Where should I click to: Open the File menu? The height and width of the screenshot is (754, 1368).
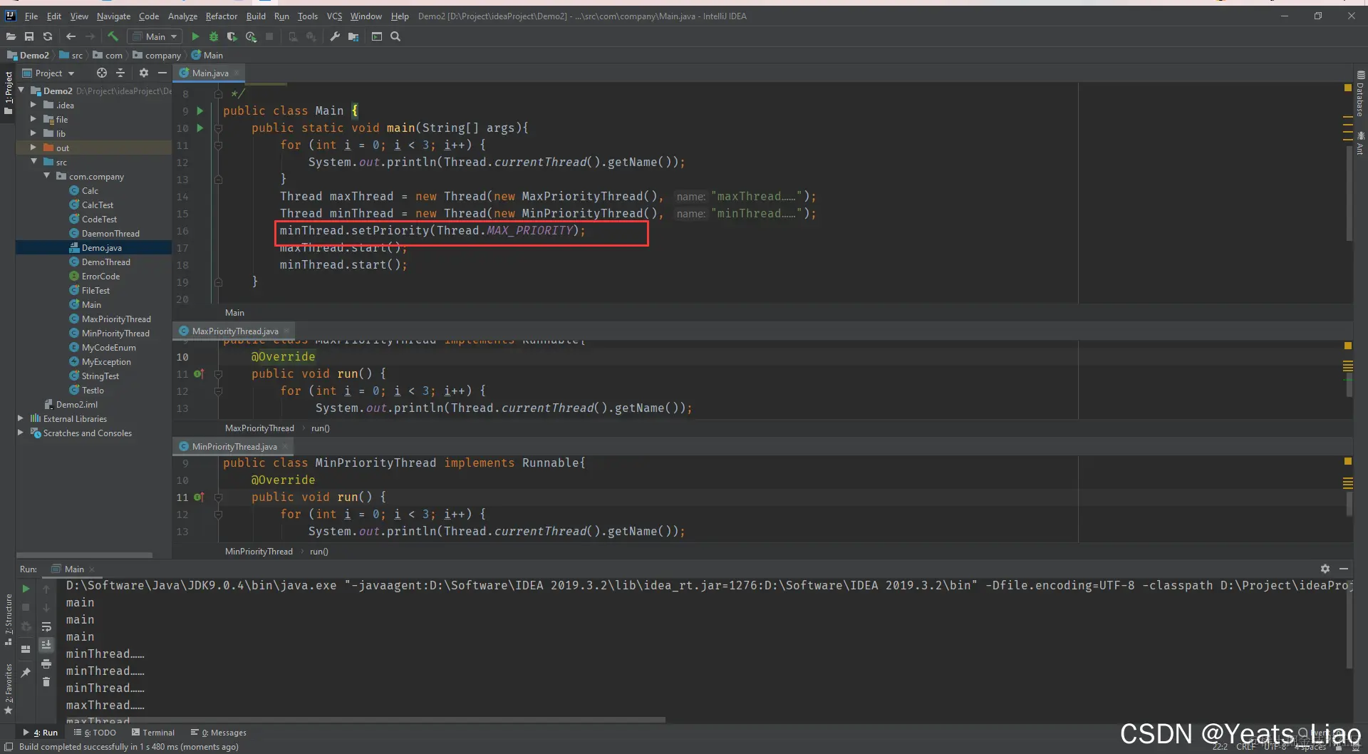[31, 16]
